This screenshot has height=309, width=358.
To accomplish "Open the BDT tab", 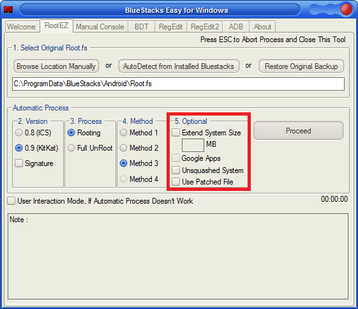I will (141, 27).
